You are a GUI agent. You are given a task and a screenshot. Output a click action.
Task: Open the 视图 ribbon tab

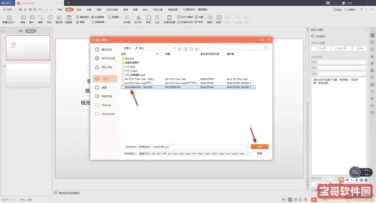pyautogui.click(x=135, y=10)
